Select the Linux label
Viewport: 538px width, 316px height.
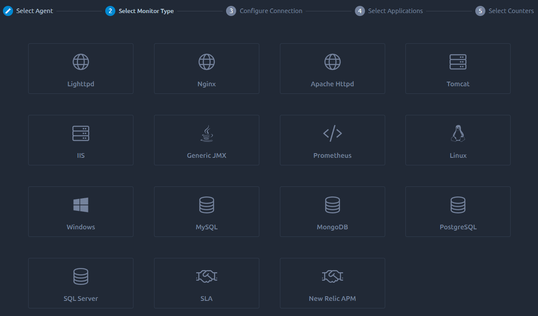pyautogui.click(x=458, y=155)
